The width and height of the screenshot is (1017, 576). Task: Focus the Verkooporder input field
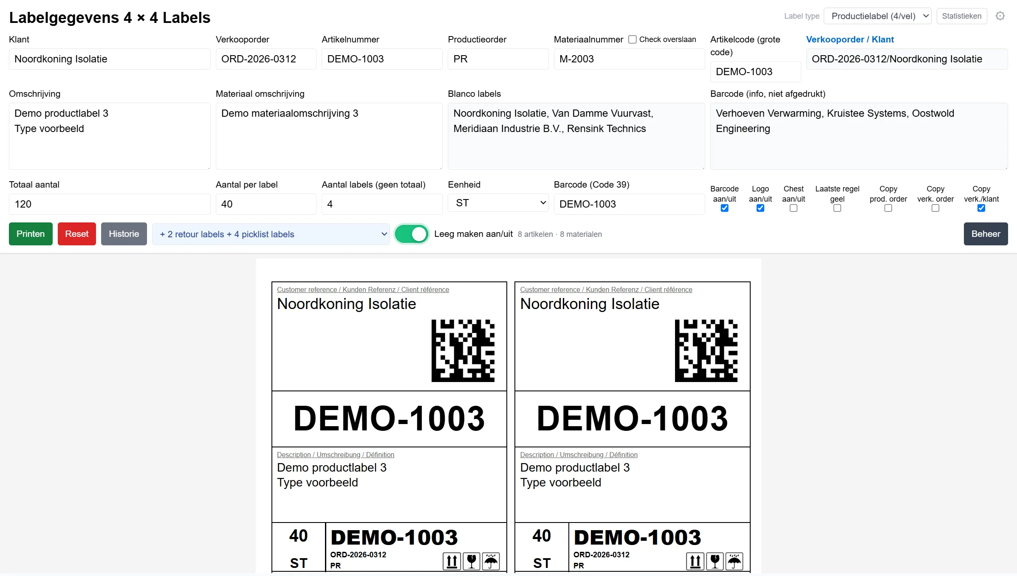[266, 59]
